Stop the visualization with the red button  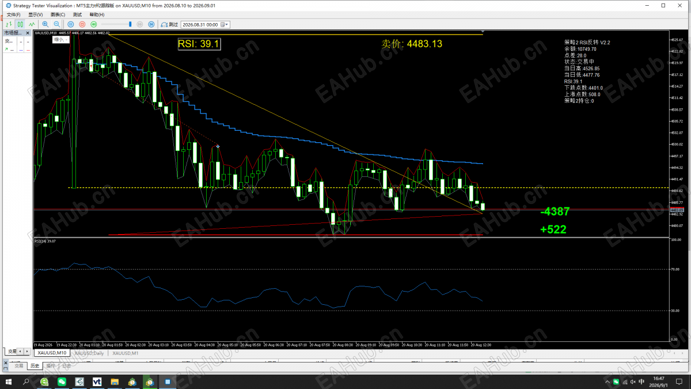[x=82, y=24]
